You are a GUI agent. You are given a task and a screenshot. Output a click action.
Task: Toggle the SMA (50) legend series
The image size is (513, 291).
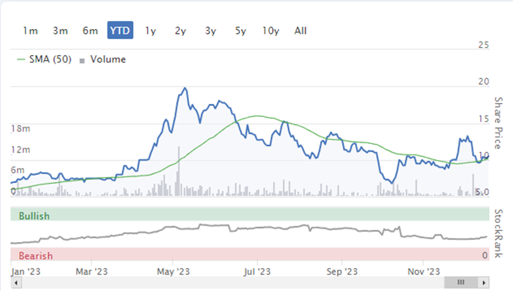click(x=44, y=60)
